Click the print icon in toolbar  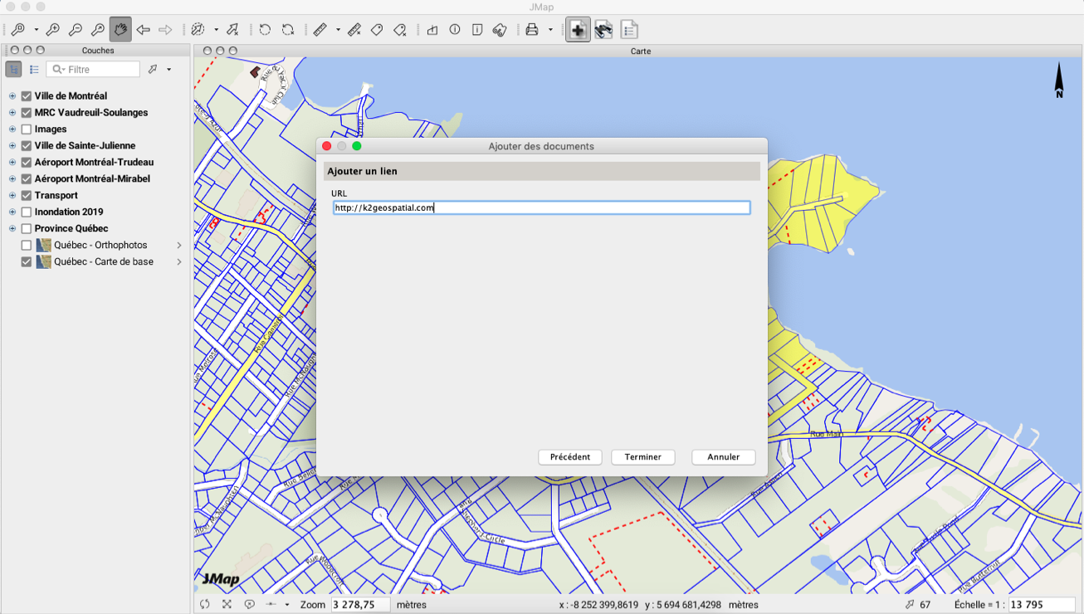pyautogui.click(x=532, y=30)
